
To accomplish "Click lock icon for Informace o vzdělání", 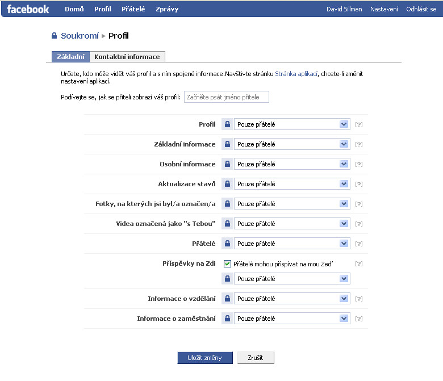I will [x=227, y=299].
